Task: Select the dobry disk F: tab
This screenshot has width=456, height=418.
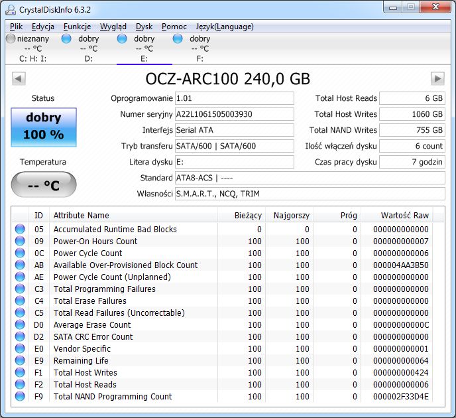Action: click(x=199, y=48)
